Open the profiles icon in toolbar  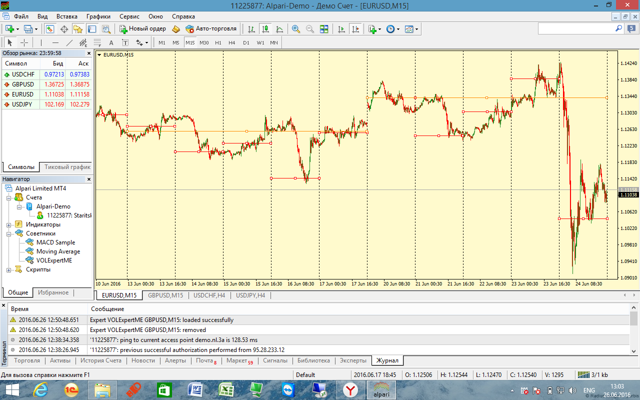click(x=28, y=29)
